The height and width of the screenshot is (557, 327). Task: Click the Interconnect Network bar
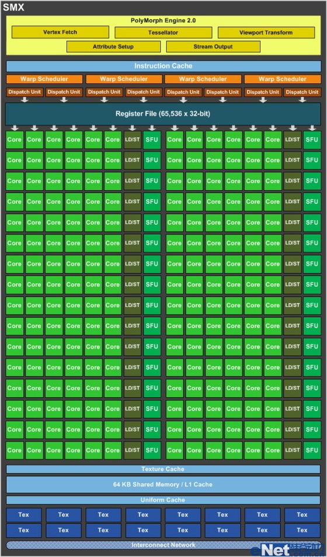[x=163, y=545]
